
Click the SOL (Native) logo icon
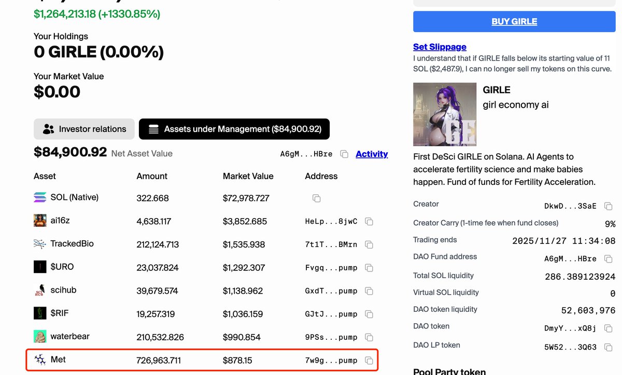point(40,197)
